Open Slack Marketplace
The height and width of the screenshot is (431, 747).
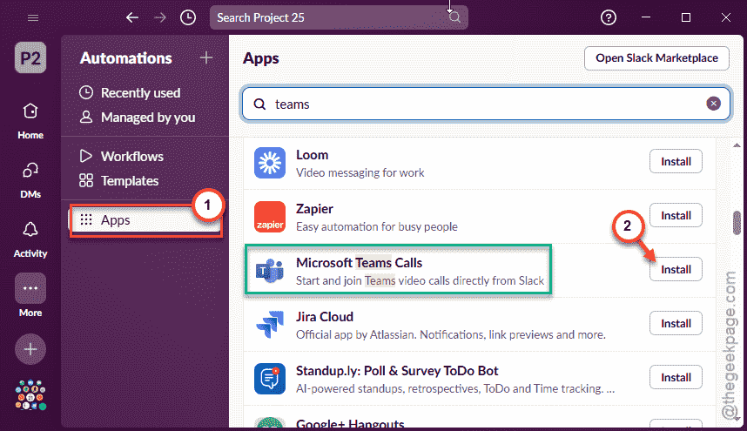click(x=656, y=58)
